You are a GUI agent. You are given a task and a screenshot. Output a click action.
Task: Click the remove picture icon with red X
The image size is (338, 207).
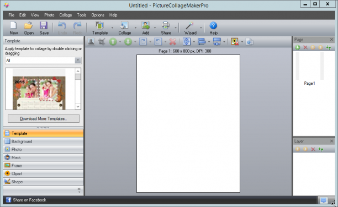click(235, 41)
